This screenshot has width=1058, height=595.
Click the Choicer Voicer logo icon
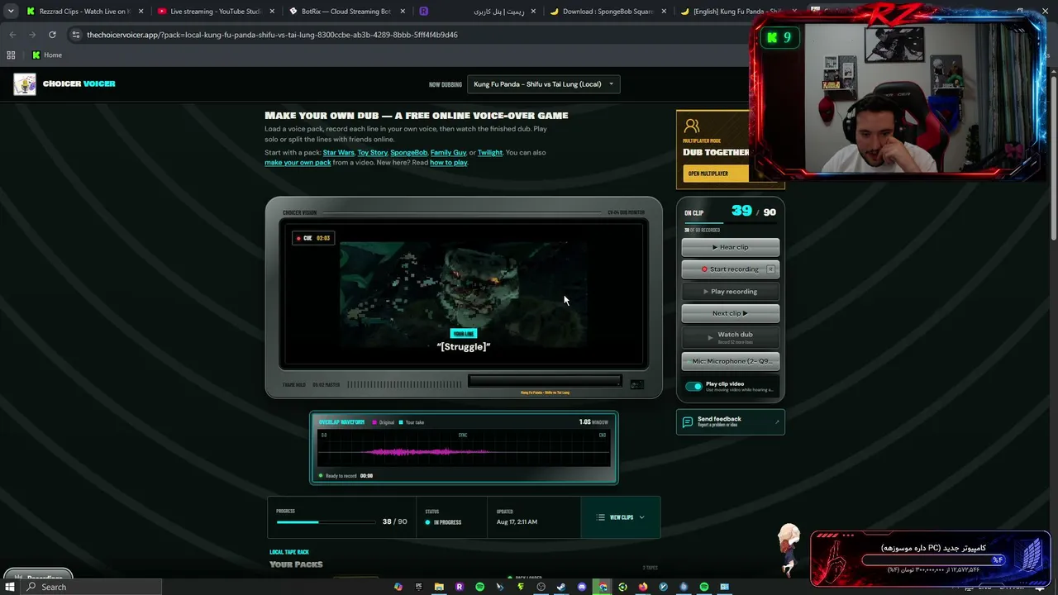tap(25, 84)
